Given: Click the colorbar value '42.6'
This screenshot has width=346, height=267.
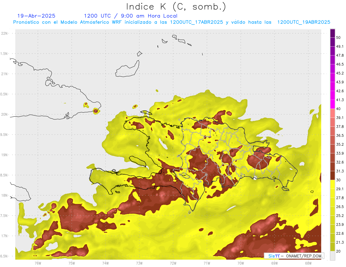Looking at the screenshot, I should click(x=340, y=91).
